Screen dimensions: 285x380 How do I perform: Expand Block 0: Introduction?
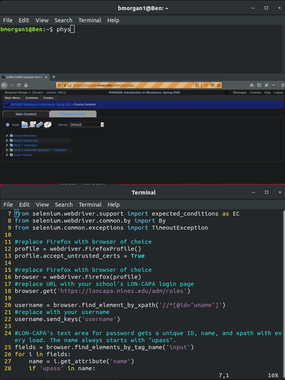pos(7,140)
